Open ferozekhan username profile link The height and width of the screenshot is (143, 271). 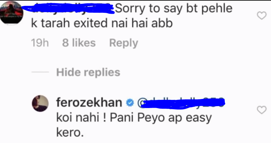[x=89, y=102]
